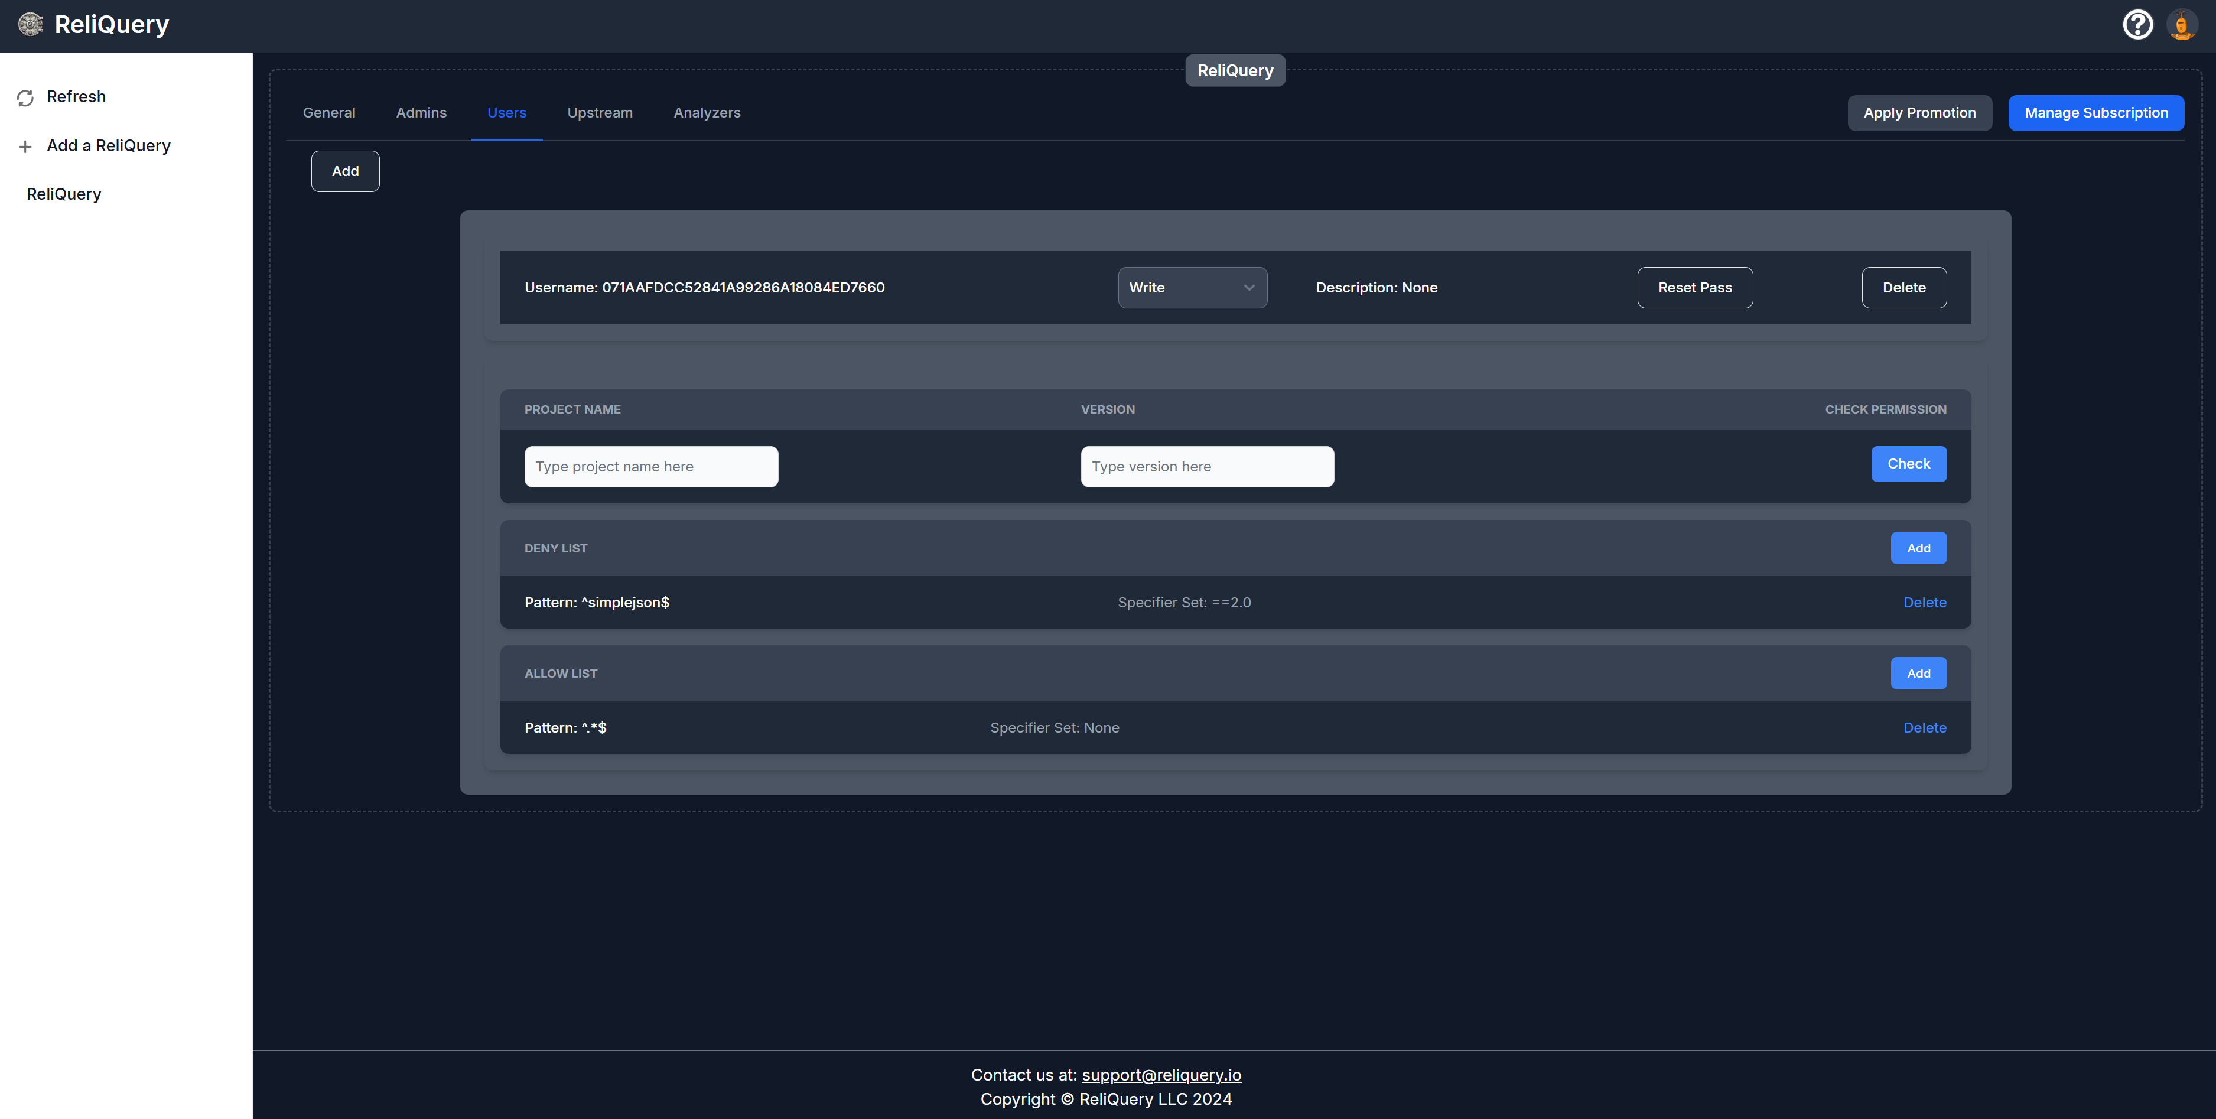Open the Upstream tab
Screen dimensions: 2216x1119
(600, 113)
